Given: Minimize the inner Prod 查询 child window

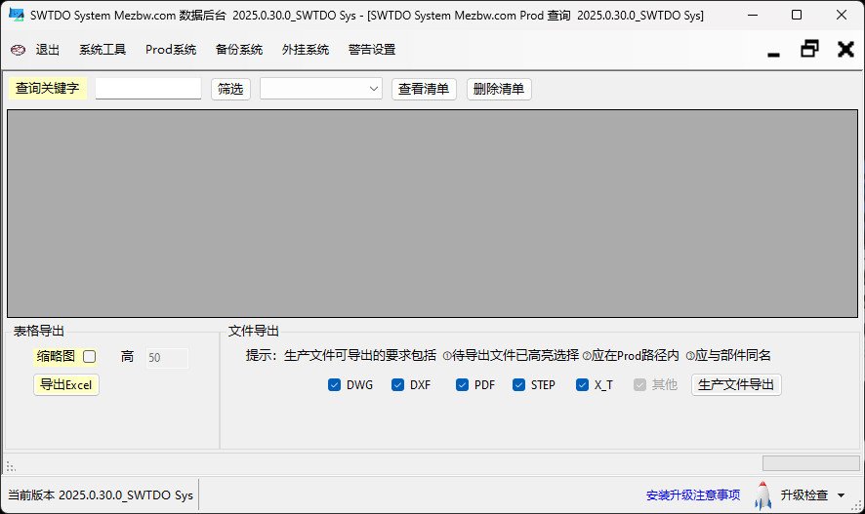Looking at the screenshot, I should pos(773,51).
